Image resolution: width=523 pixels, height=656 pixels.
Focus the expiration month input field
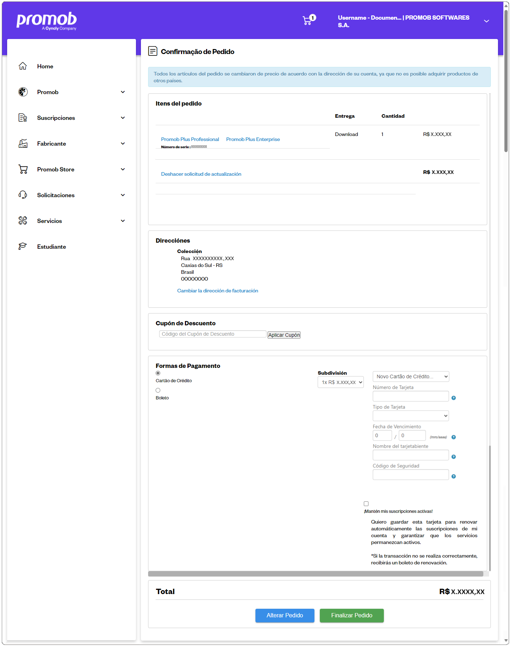[x=382, y=436]
